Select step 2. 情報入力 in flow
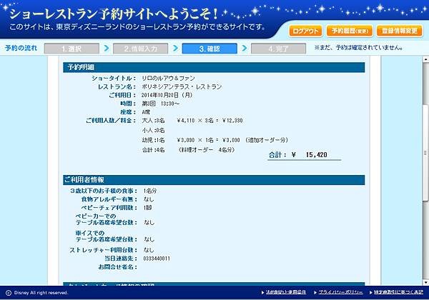The height and width of the screenshot is (300, 429). tap(140, 49)
